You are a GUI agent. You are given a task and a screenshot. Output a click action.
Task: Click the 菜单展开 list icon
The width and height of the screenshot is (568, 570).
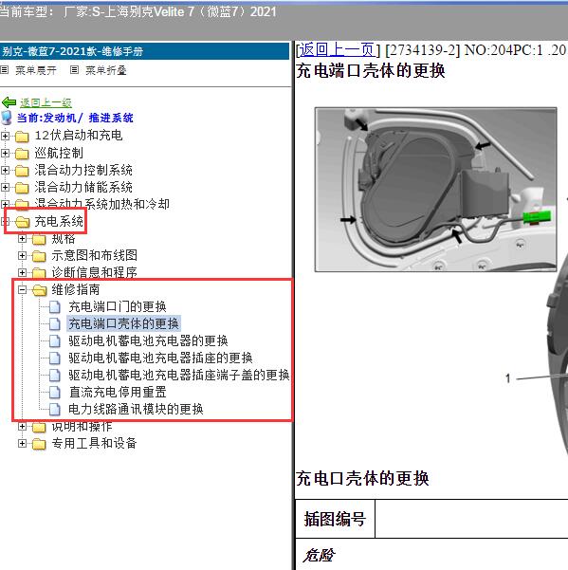click(x=5, y=69)
